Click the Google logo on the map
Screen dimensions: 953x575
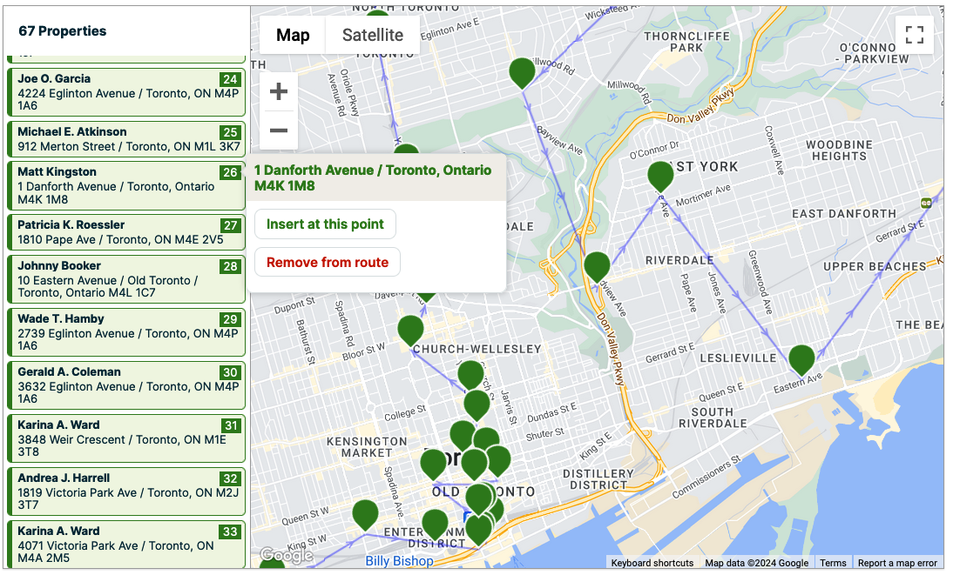[287, 554]
